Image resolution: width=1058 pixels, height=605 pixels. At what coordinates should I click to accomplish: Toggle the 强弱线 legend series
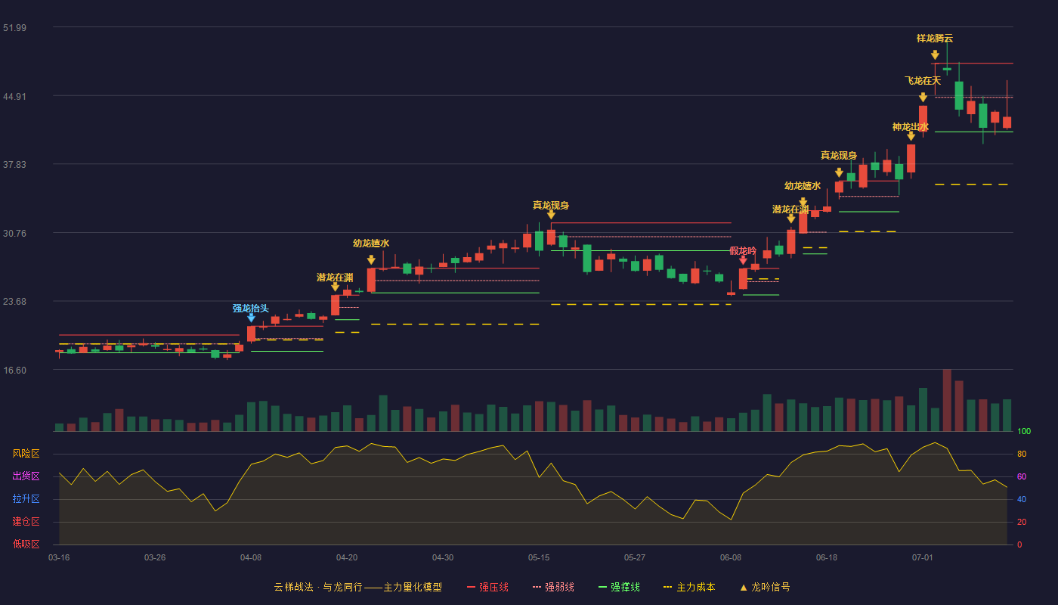tap(553, 587)
